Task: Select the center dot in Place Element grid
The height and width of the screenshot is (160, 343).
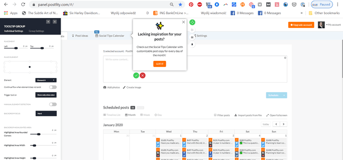Action: 30,67
